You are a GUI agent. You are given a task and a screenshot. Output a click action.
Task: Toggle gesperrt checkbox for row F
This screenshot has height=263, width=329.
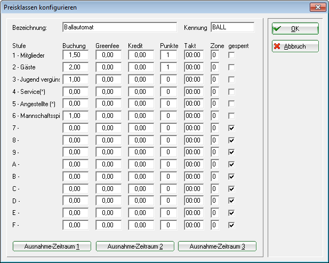click(230, 225)
